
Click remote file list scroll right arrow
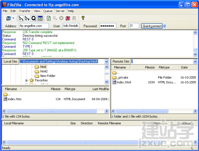pos(195,111)
